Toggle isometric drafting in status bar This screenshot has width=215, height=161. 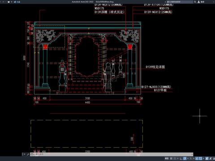pos(190,158)
